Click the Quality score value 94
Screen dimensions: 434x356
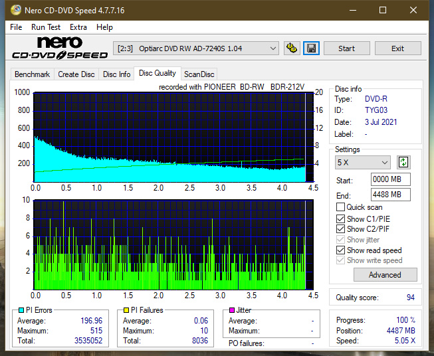(411, 298)
